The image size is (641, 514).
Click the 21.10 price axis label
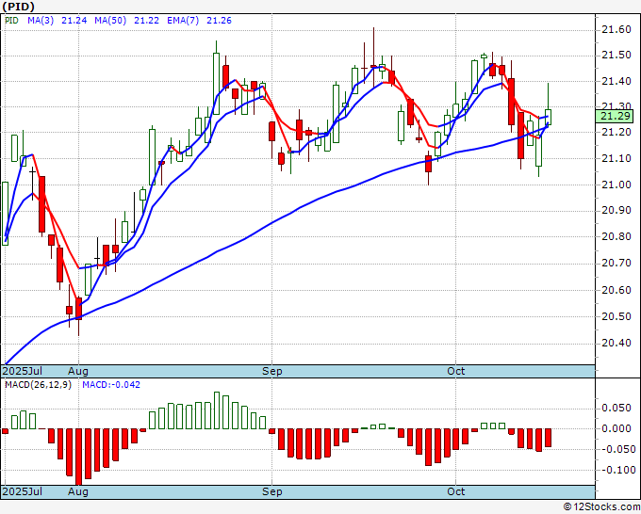(x=616, y=158)
